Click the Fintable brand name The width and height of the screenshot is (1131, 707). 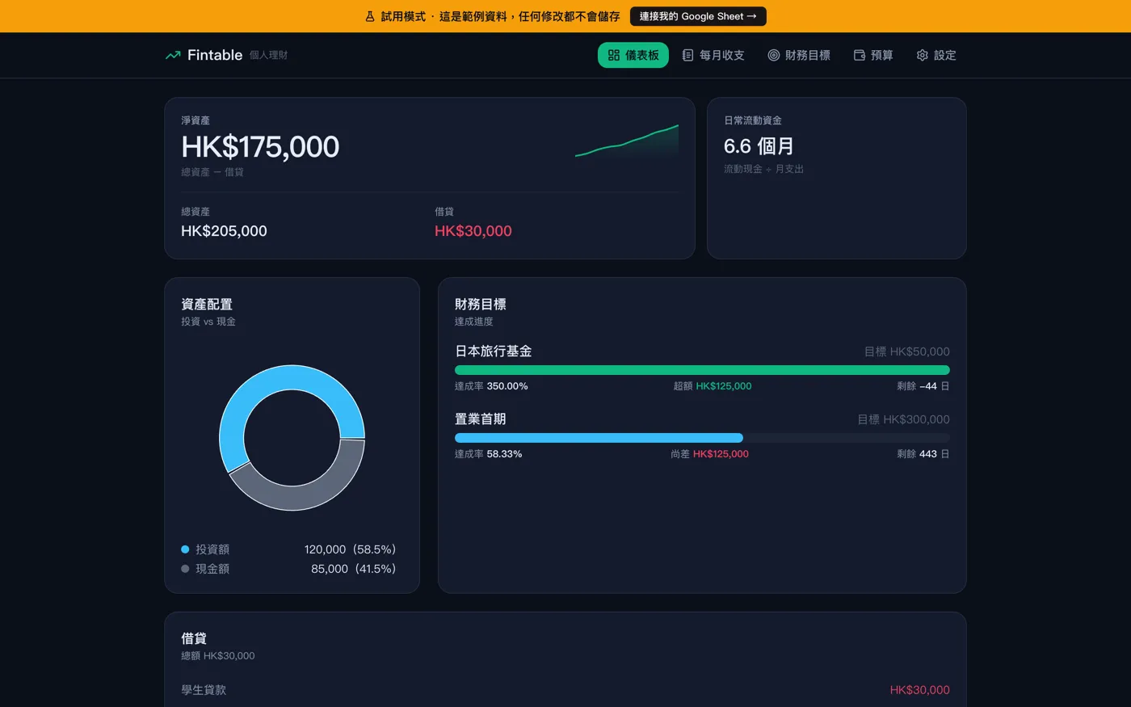[215, 55]
